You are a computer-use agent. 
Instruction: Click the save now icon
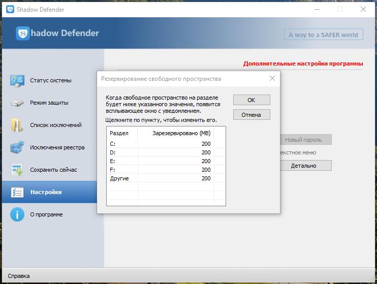(17, 170)
